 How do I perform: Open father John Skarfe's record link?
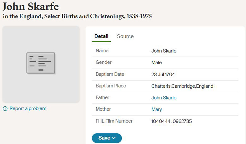click(164, 98)
